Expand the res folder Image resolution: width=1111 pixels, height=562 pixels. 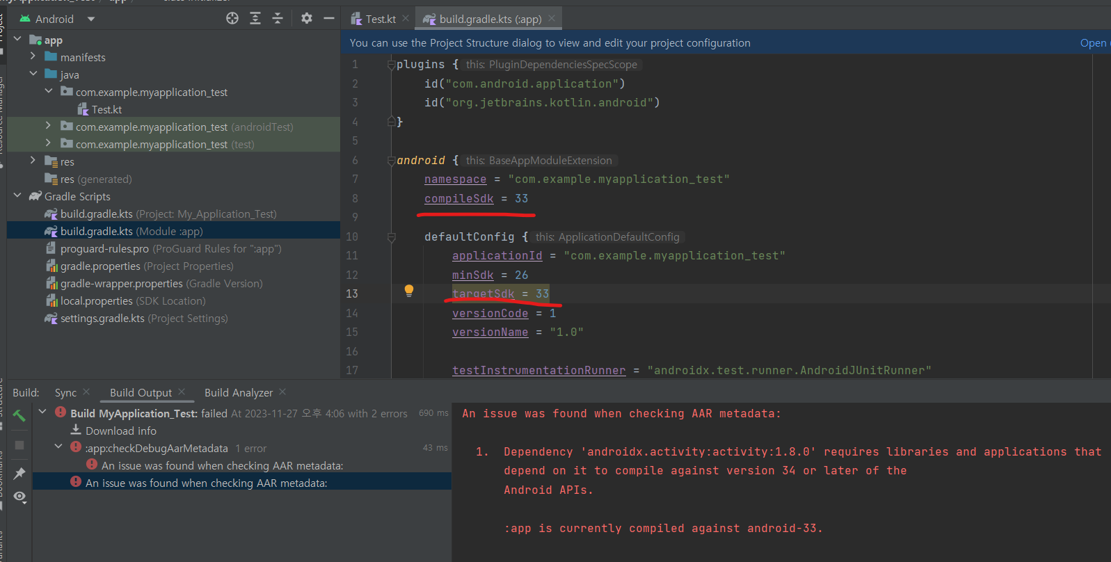pos(33,160)
